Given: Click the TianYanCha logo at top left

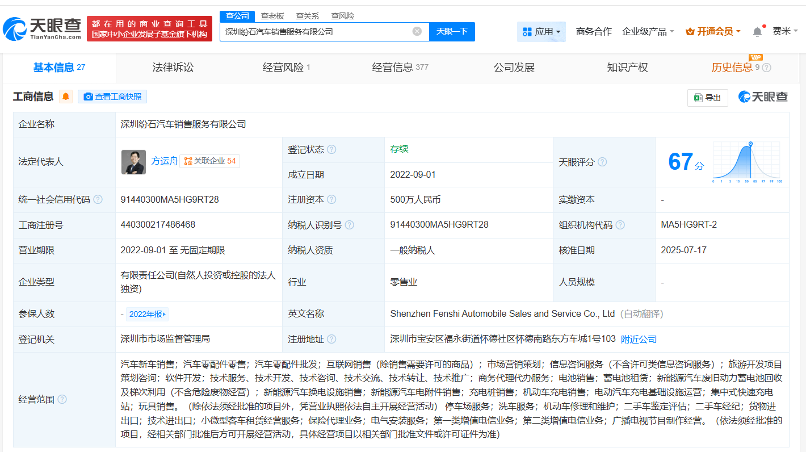Looking at the screenshot, I should [43, 28].
